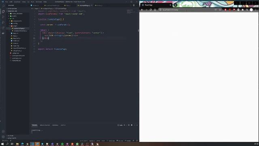Image resolution: width=259 pixels, height=146 pixels.
Task: Open Windows taskbar search
Action: point(7,144)
